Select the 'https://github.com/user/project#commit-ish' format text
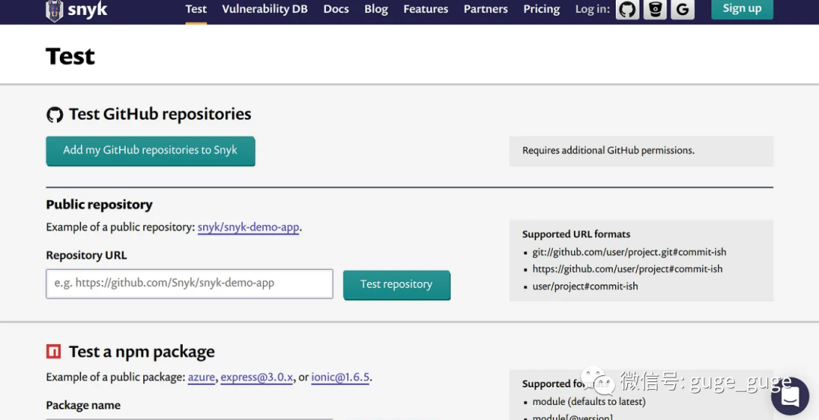 [x=627, y=268]
